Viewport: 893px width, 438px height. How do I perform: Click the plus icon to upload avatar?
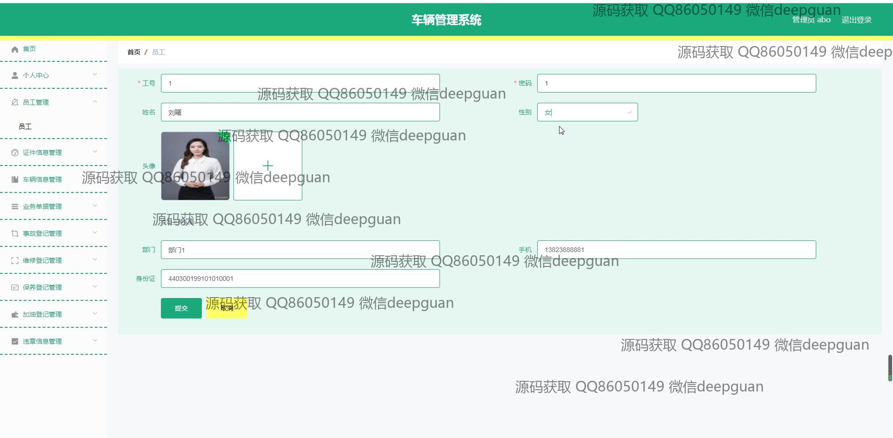tap(268, 166)
